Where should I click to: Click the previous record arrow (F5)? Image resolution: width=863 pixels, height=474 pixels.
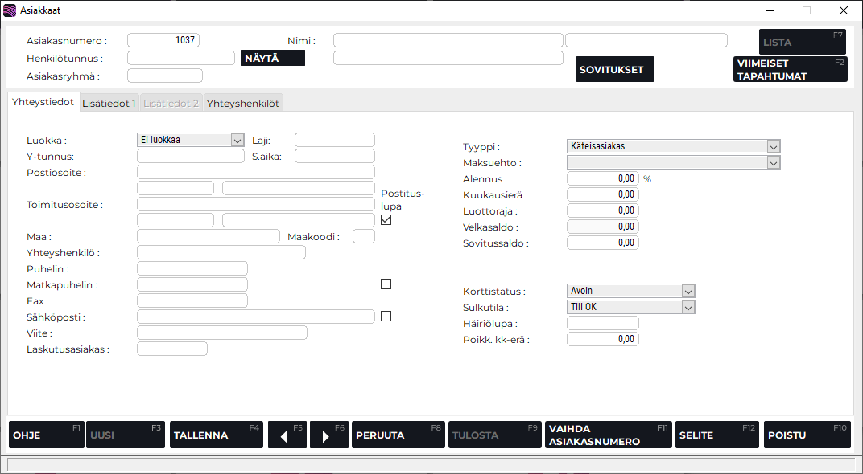286,435
